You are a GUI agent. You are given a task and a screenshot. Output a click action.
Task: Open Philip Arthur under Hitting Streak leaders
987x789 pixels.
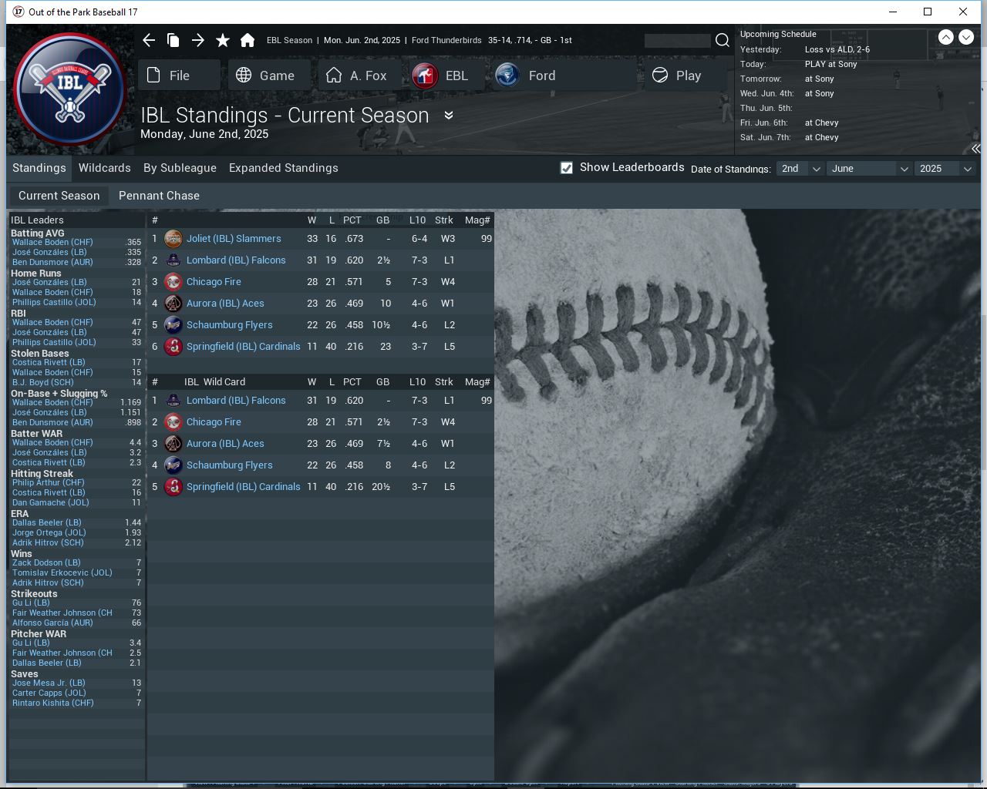point(48,482)
